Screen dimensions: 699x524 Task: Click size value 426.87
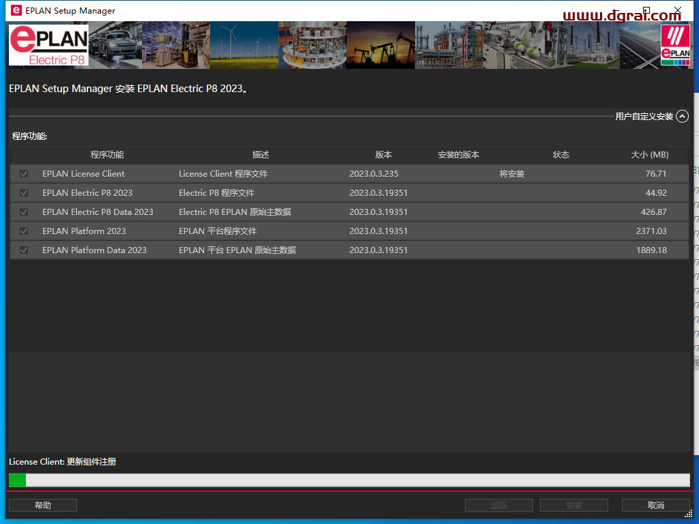653,212
